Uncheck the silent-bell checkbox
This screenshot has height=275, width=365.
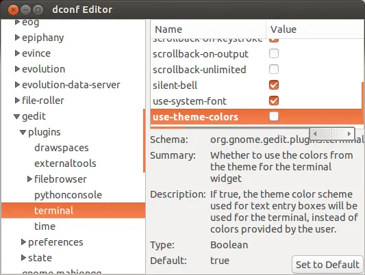click(x=274, y=85)
